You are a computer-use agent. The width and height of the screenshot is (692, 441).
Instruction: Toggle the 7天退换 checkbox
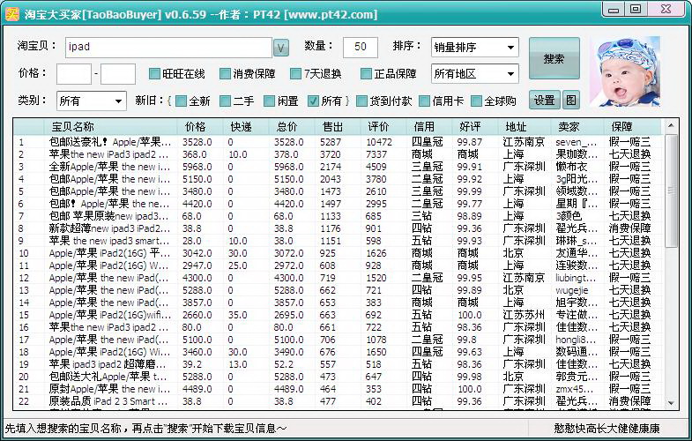click(x=296, y=74)
